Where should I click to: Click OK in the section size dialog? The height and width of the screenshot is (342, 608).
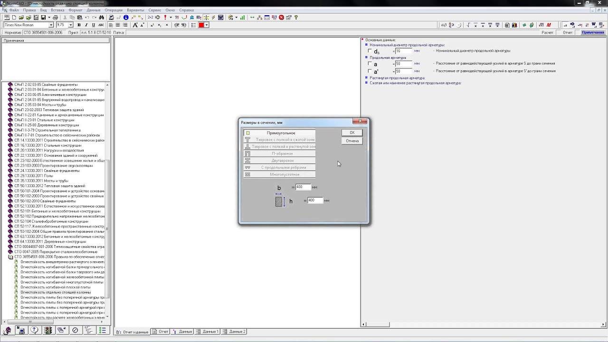(352, 133)
